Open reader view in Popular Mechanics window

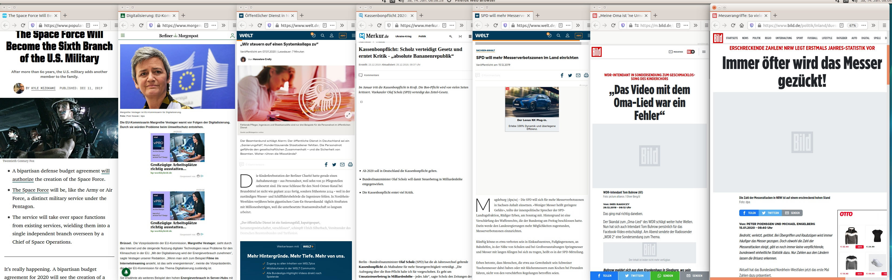[x=88, y=25]
